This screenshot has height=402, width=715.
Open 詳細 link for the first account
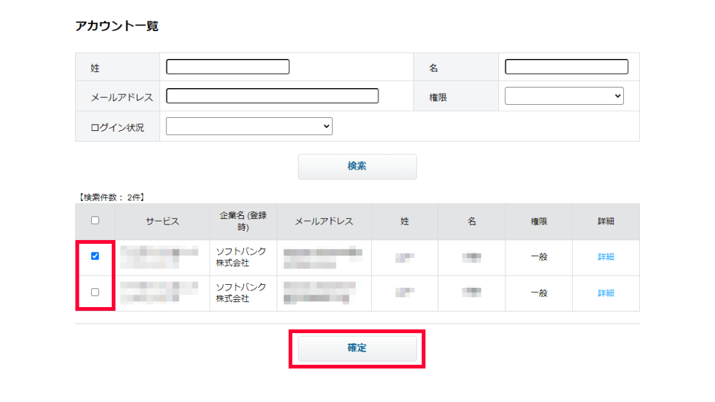[606, 257]
